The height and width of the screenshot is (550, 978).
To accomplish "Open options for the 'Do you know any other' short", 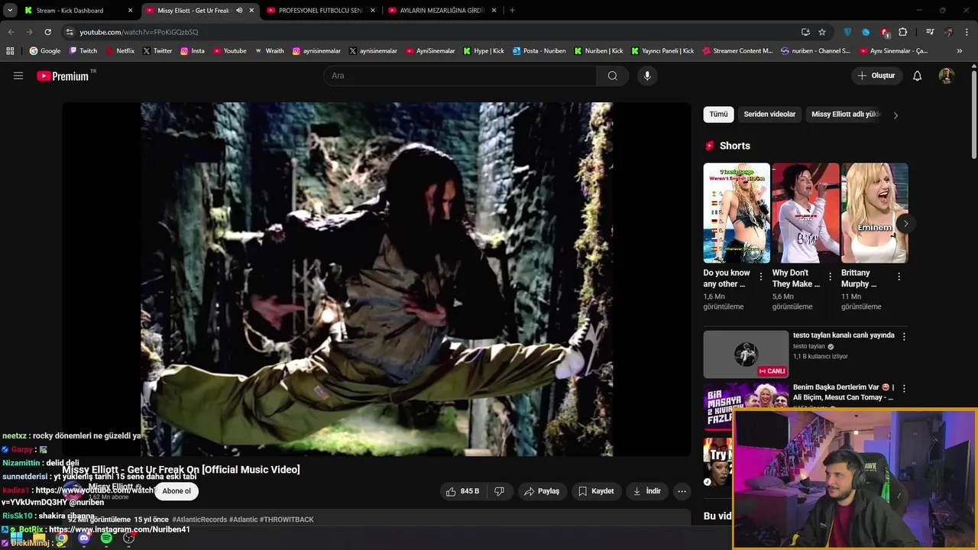I will click(760, 277).
